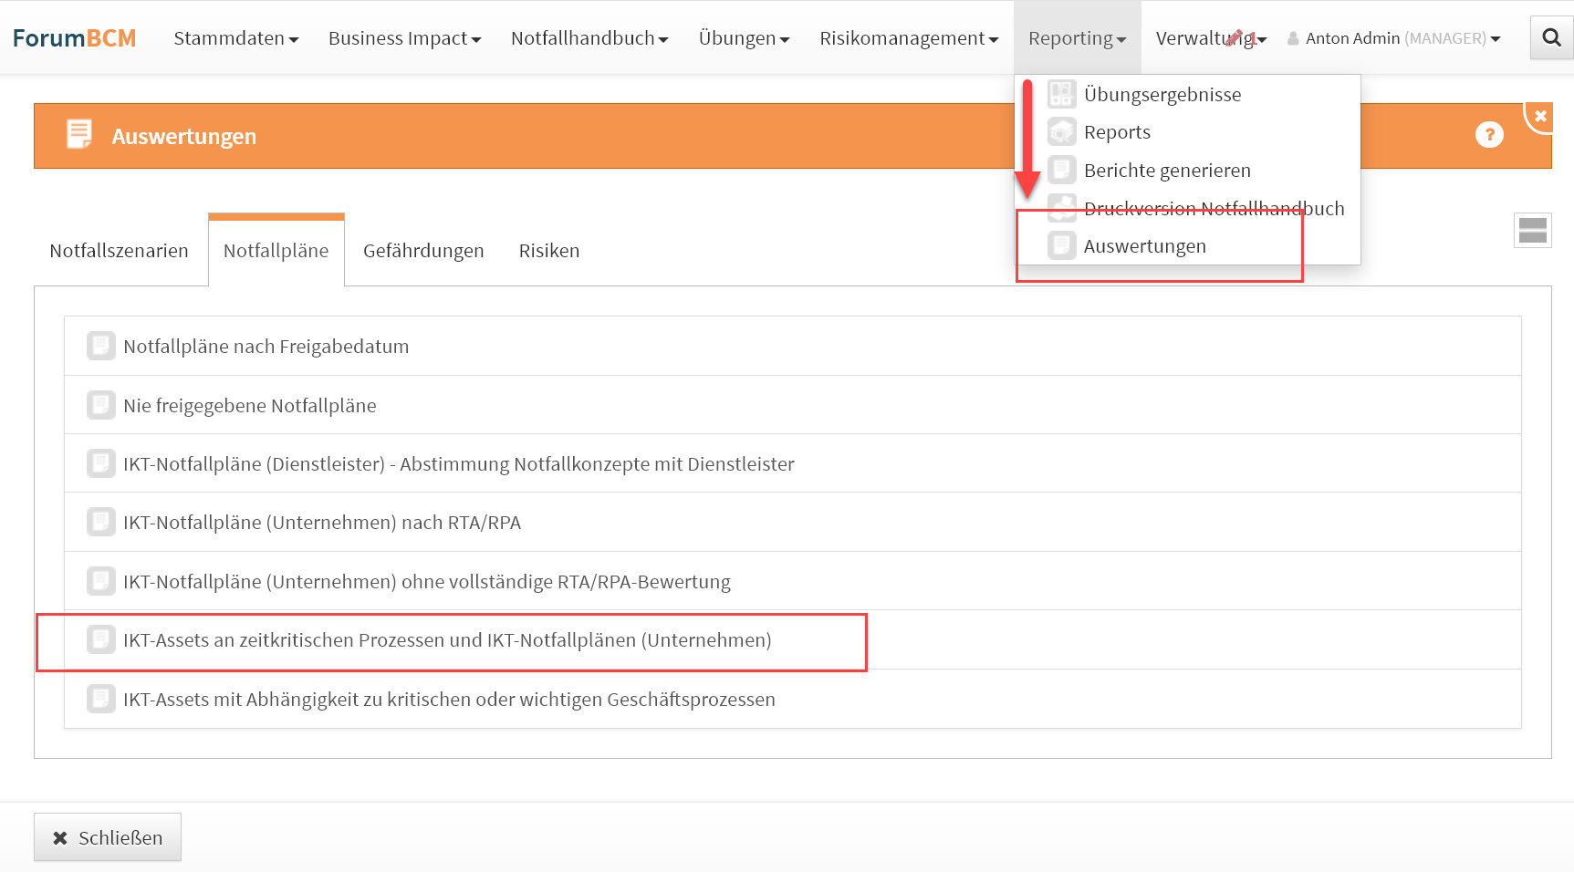
Task: Expand the Stammdaten dropdown menu
Action: tap(235, 38)
